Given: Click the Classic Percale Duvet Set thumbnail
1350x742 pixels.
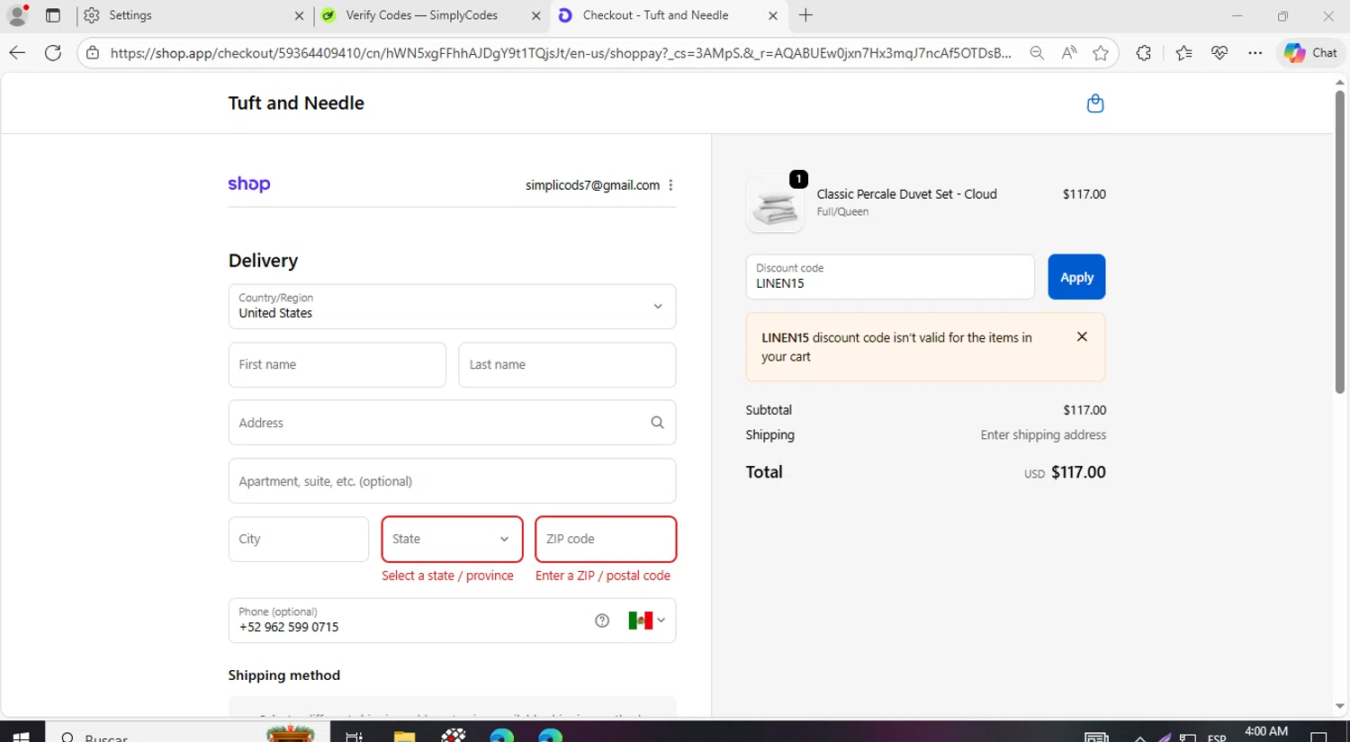Looking at the screenshot, I should pos(775,205).
